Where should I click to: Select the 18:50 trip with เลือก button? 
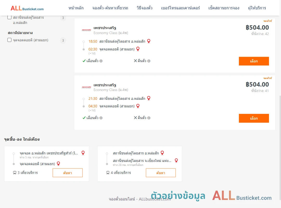tap(254, 61)
